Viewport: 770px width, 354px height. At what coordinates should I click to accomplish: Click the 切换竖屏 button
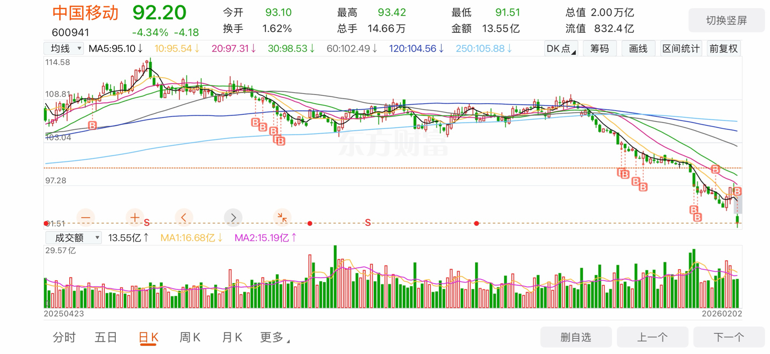click(726, 20)
